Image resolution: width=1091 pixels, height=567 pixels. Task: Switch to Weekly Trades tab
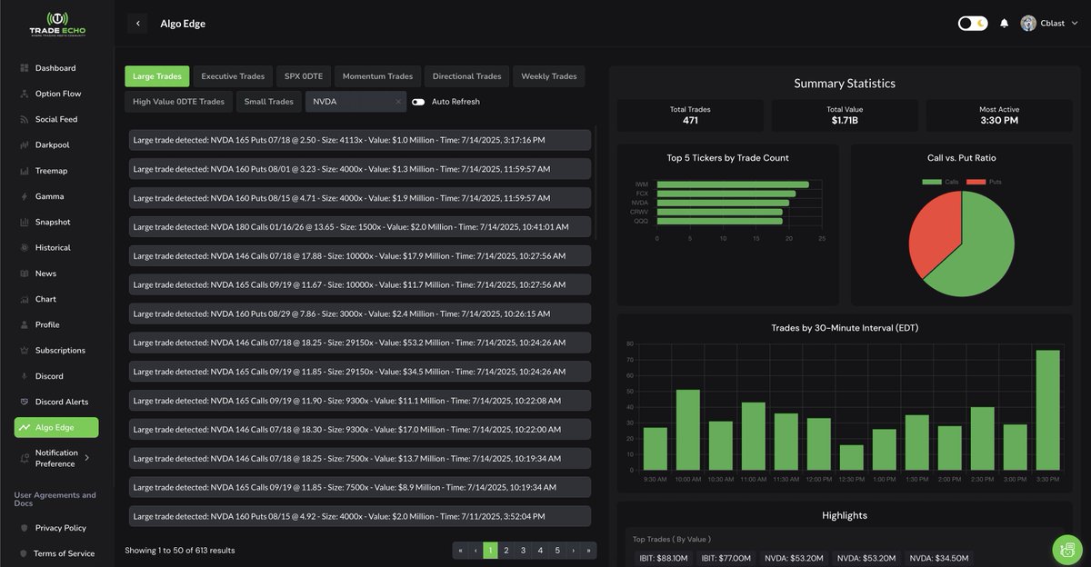[x=549, y=76]
